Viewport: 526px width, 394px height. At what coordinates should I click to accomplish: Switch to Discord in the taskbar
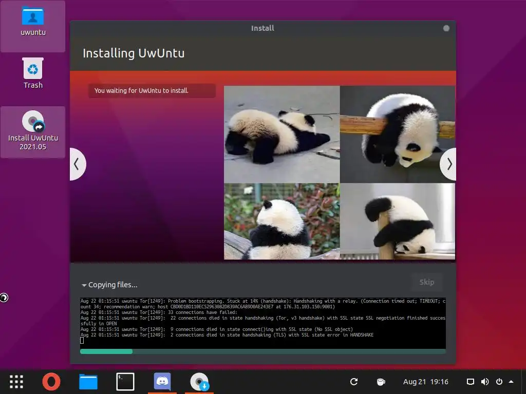162,382
